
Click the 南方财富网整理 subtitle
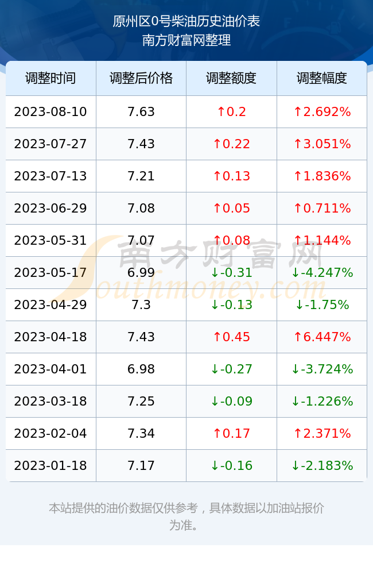(x=186, y=40)
